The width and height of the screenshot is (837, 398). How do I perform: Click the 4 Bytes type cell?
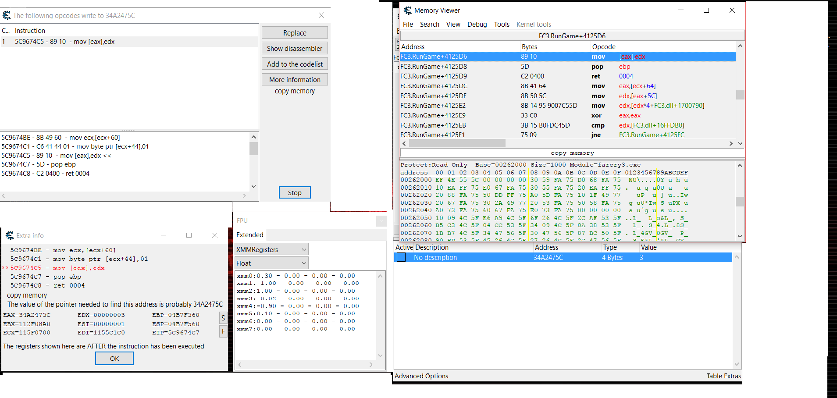(x=612, y=257)
